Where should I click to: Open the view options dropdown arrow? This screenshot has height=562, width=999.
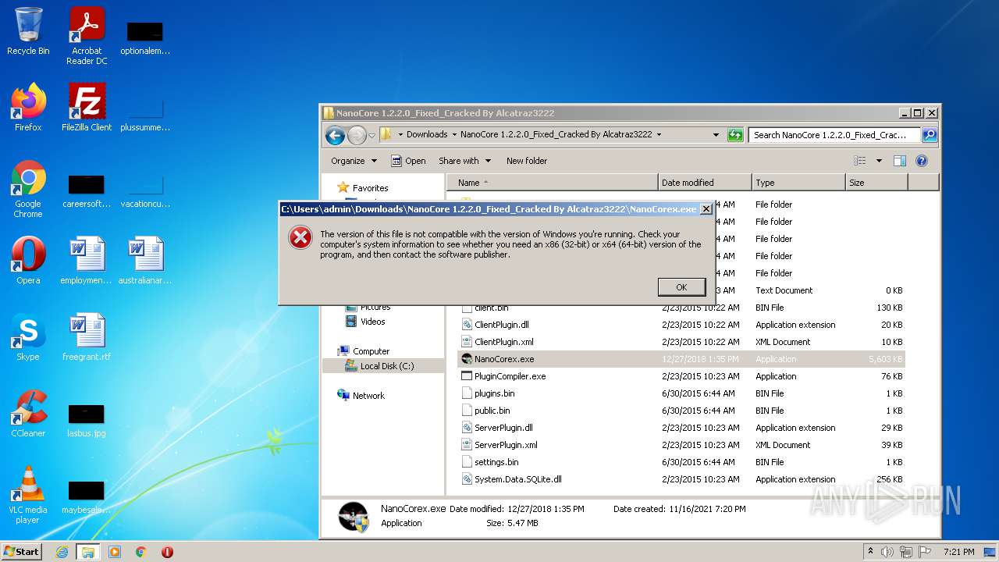878,161
